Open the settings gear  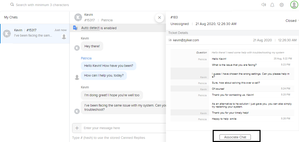(x=282, y=5)
